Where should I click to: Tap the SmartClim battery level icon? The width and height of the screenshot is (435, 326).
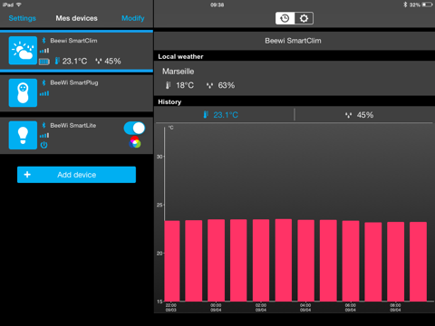(44, 62)
